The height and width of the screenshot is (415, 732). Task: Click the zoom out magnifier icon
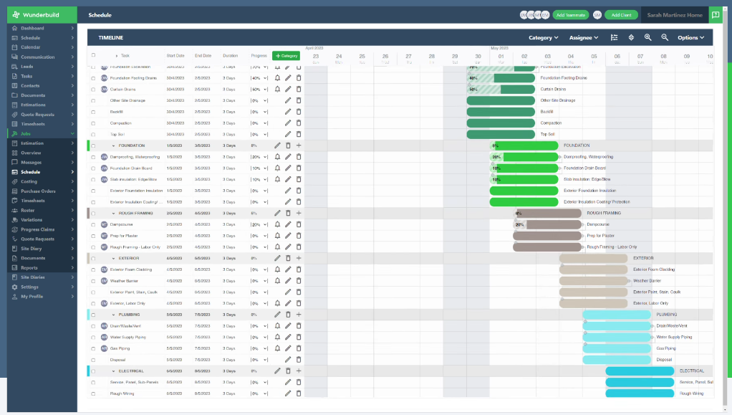[664, 37]
